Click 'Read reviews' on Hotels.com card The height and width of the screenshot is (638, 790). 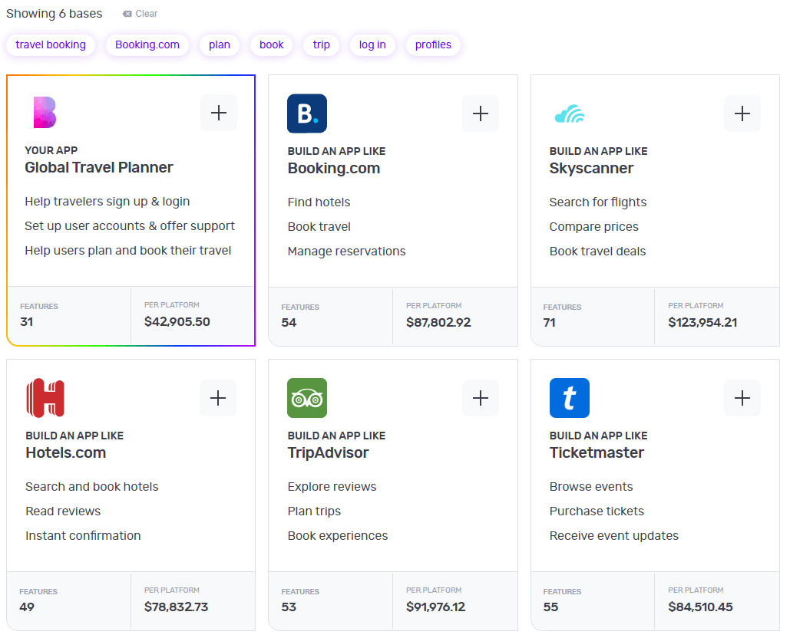tap(63, 511)
